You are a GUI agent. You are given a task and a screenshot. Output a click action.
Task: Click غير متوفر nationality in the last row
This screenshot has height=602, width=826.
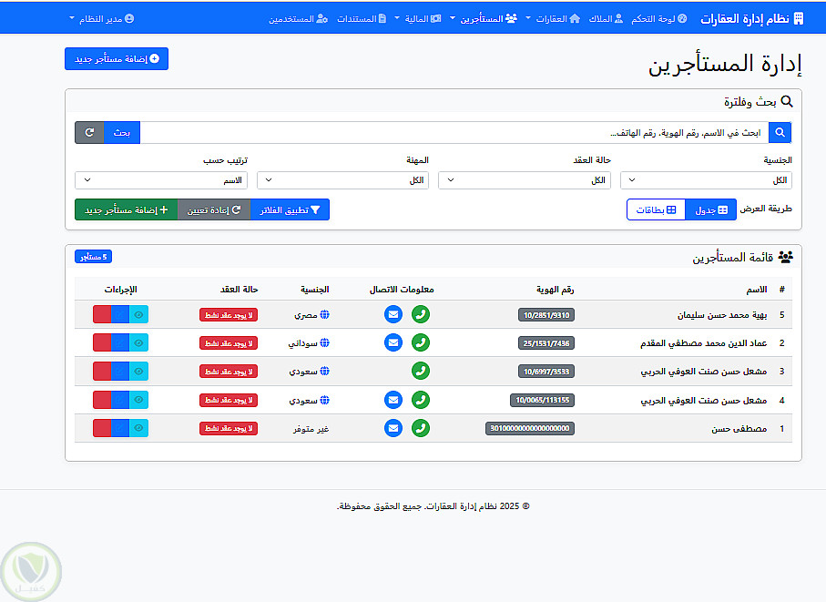311,429
